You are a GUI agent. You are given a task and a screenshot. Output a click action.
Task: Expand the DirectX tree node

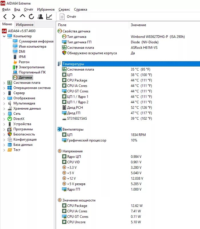pos(4,119)
